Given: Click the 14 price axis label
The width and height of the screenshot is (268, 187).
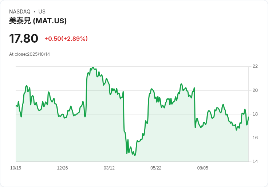Looking at the screenshot, I should coord(255,161).
